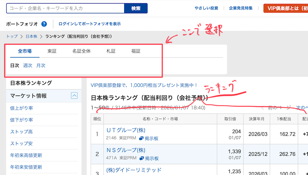
Task: Open 値上がり率 in sidebar
Action: (x=21, y=108)
